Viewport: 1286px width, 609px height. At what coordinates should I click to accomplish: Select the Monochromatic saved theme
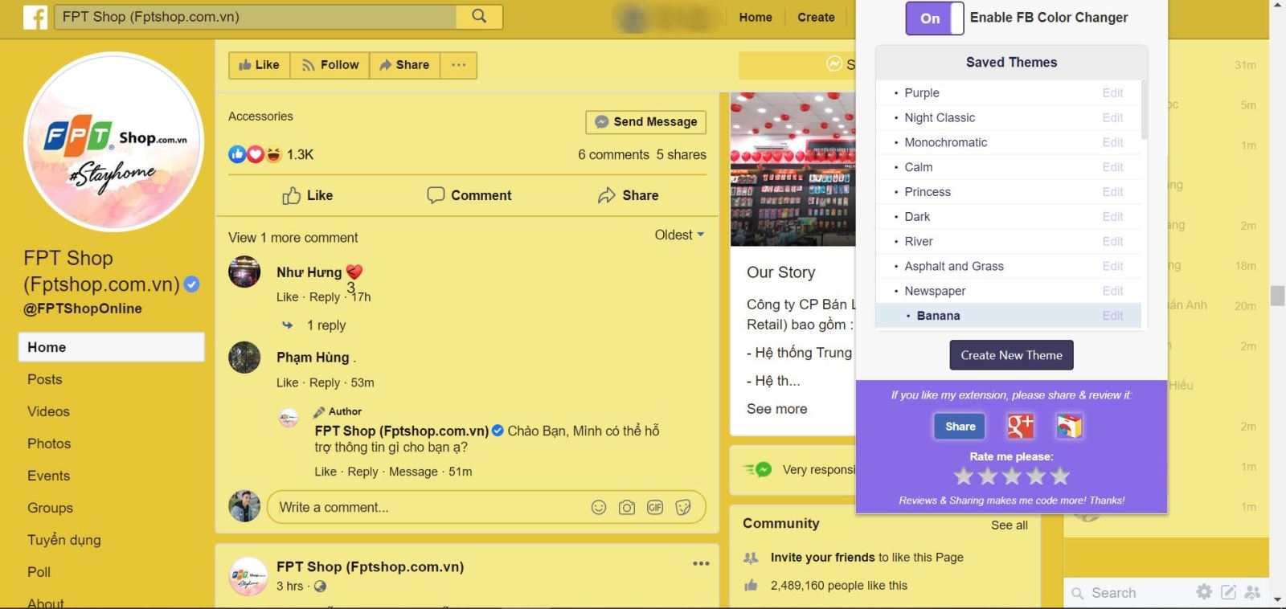(945, 143)
